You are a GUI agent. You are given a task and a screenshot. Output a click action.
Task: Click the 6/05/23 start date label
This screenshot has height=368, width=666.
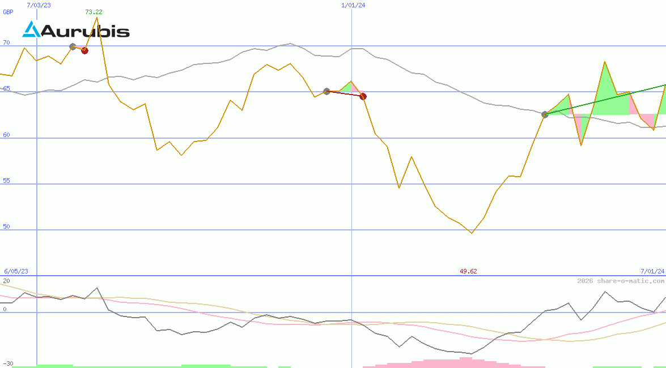click(x=16, y=271)
